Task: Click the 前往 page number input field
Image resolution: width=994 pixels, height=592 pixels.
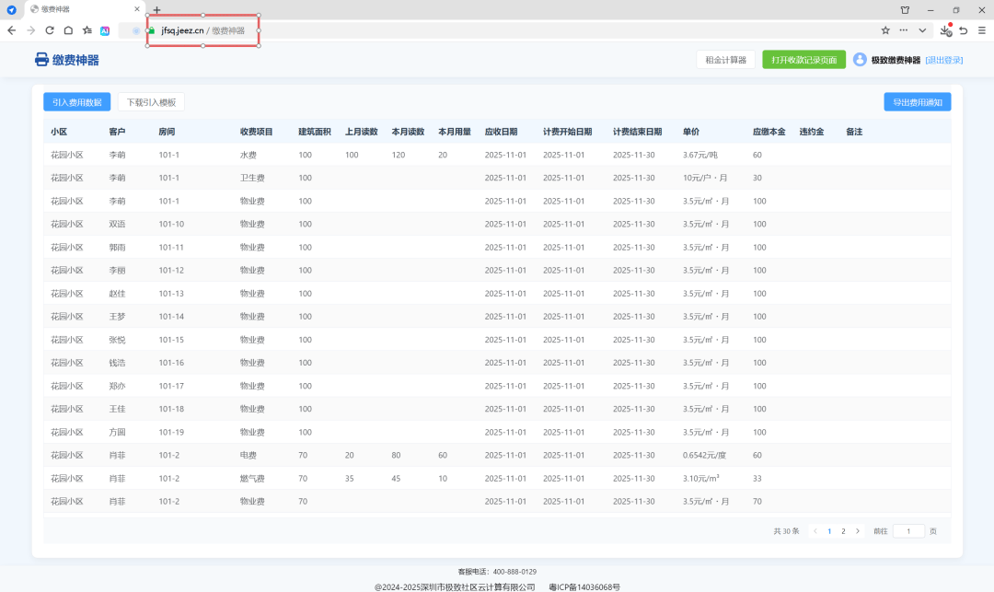Action: 908,531
